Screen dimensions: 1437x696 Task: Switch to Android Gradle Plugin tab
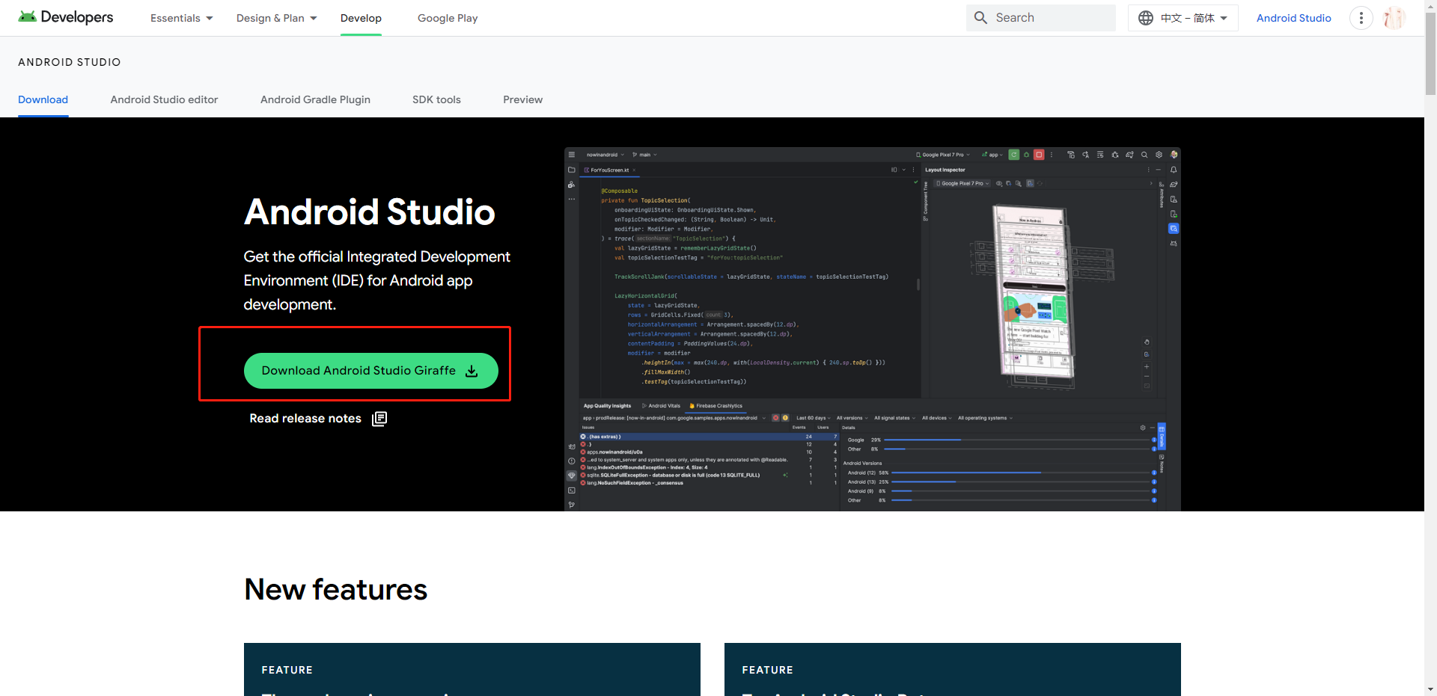click(x=315, y=99)
